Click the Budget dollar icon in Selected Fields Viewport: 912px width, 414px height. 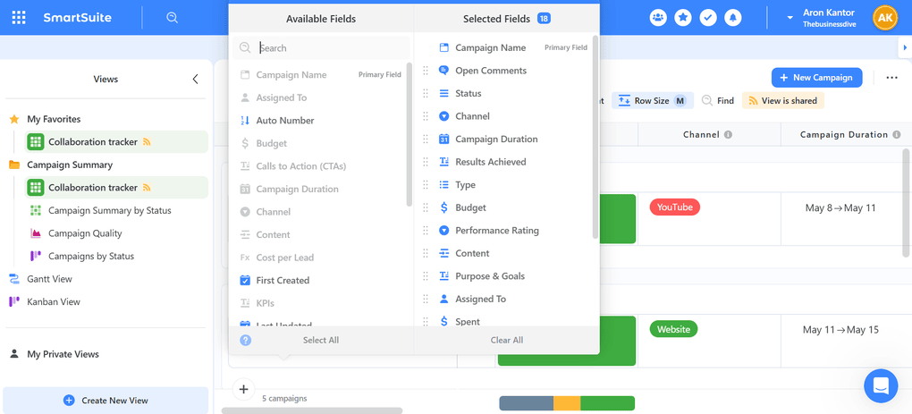tap(443, 207)
